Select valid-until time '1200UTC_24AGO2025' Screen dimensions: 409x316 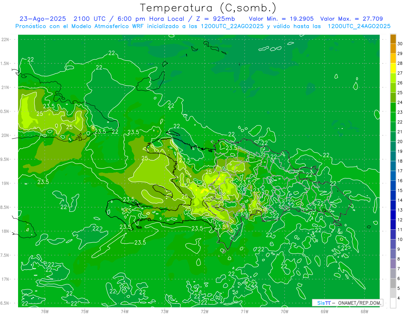tap(359, 26)
